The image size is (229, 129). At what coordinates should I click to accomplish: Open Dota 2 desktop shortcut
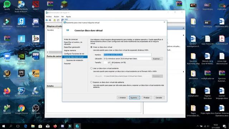click(36, 5)
